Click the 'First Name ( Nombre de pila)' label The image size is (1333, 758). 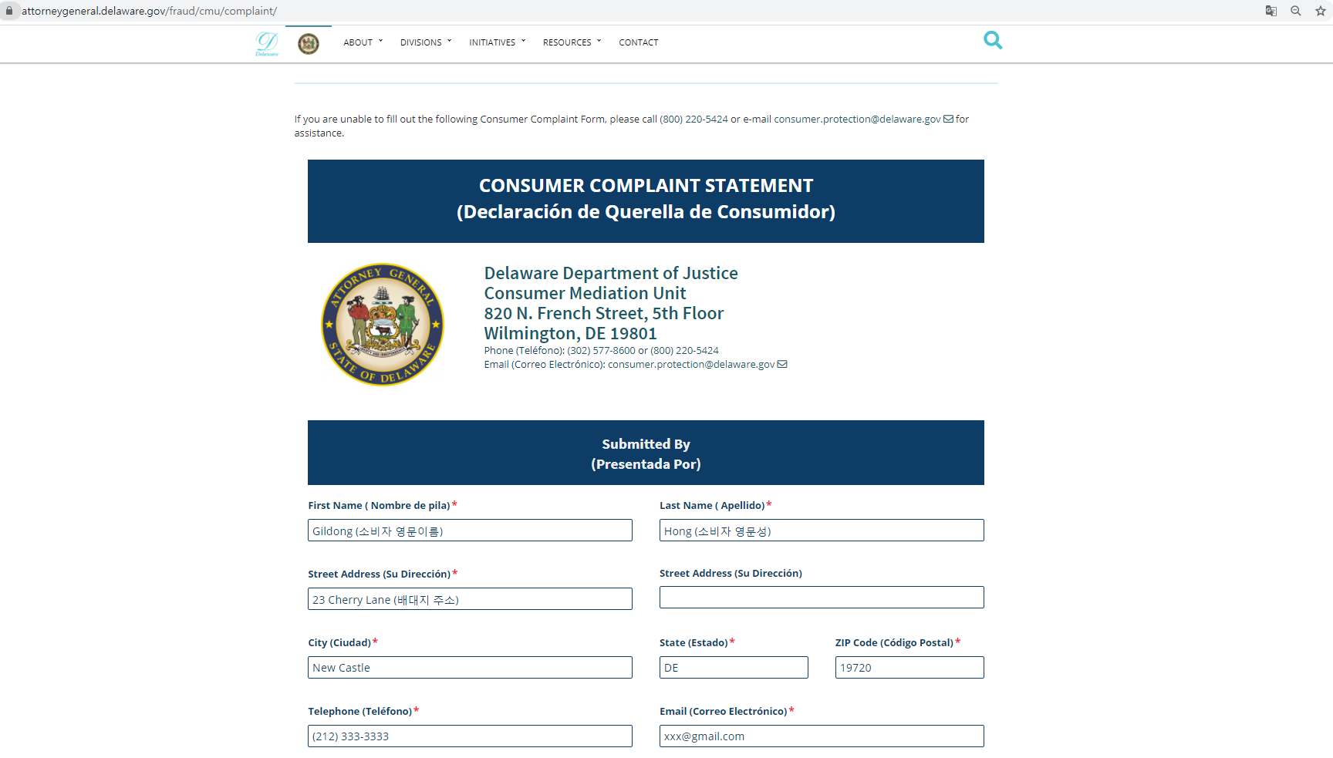pyautogui.click(x=379, y=506)
